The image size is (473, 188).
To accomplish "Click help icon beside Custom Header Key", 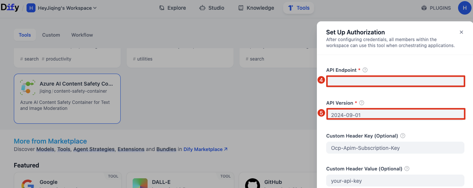I will click(x=403, y=136).
